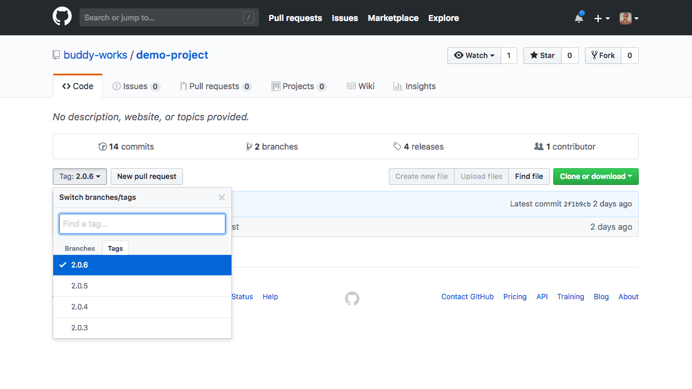Open the notifications bell
Image resolution: width=692 pixels, height=389 pixels.
tap(579, 17)
